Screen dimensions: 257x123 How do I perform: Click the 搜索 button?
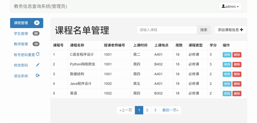[204, 30]
